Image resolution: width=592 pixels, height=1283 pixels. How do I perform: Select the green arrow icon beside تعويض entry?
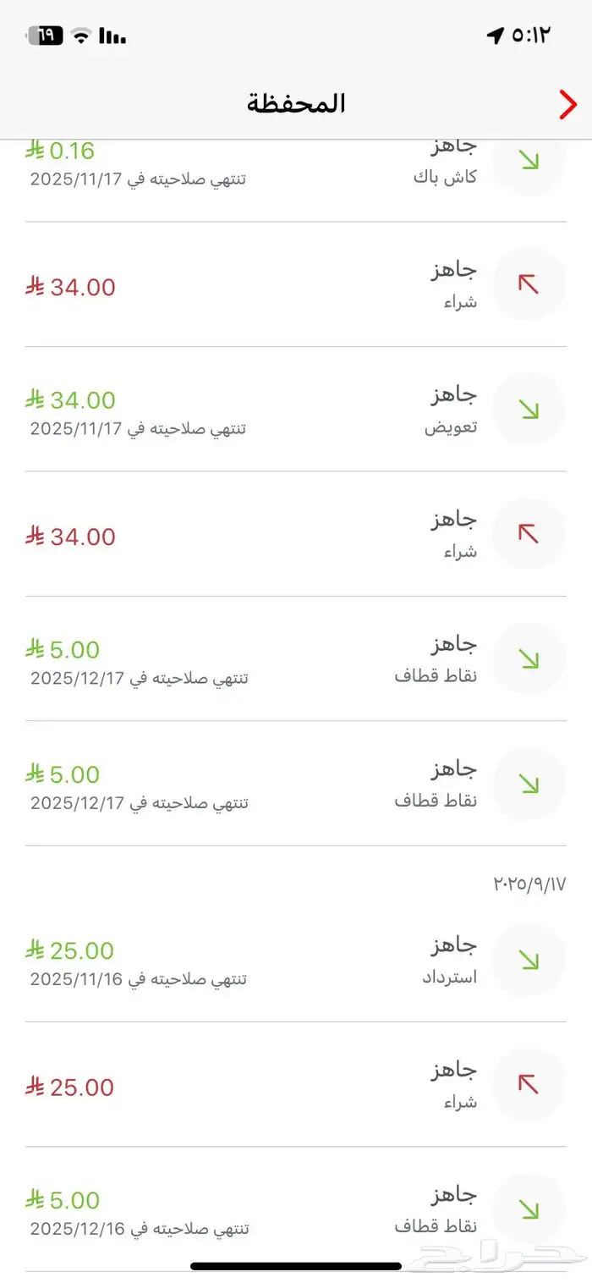click(529, 408)
